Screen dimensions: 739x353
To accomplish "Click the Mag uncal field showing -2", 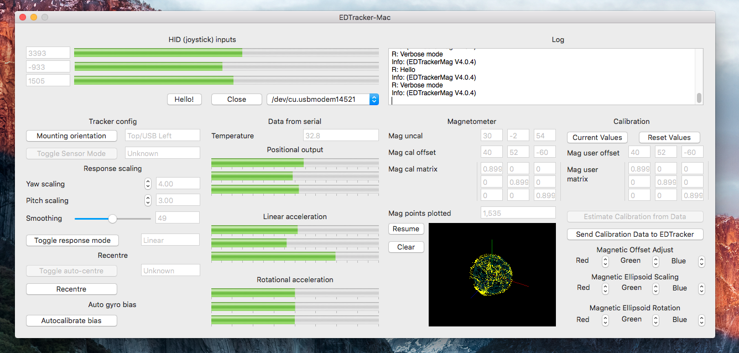I will [518, 136].
